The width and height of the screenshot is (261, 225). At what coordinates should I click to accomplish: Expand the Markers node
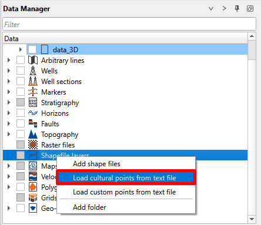[9, 92]
